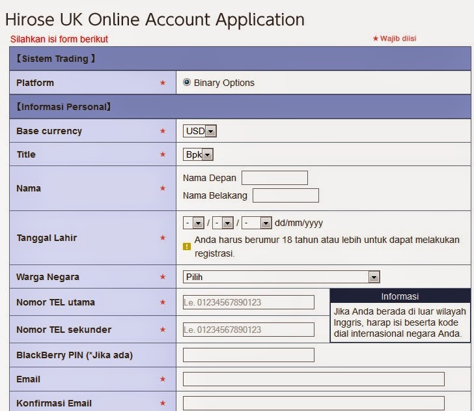Click the Tanggal Lahir label
Image resolution: width=474 pixels, height=411 pixels.
pos(47,238)
